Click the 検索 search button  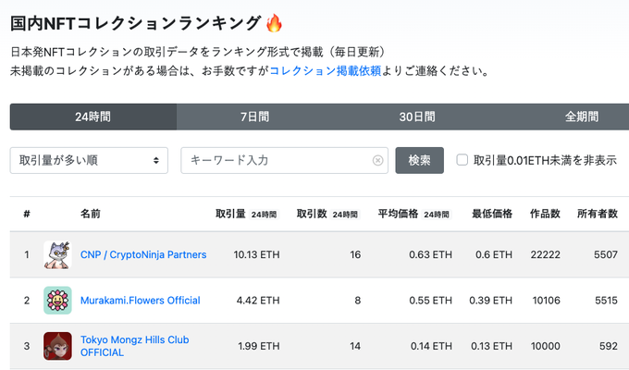pos(420,161)
